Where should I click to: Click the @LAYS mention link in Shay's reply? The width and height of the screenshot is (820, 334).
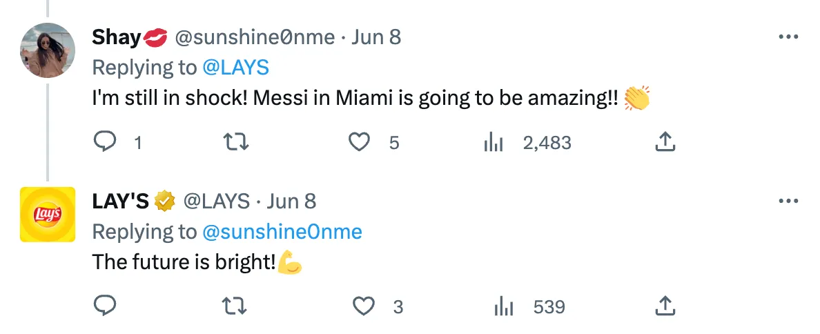235,68
